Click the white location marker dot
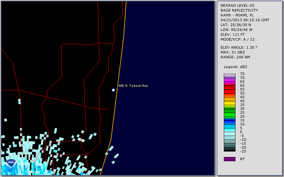 (113, 90)
